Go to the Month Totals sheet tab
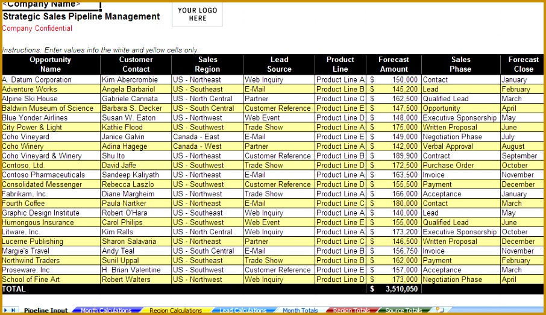546x315 pixels. tap(300, 310)
